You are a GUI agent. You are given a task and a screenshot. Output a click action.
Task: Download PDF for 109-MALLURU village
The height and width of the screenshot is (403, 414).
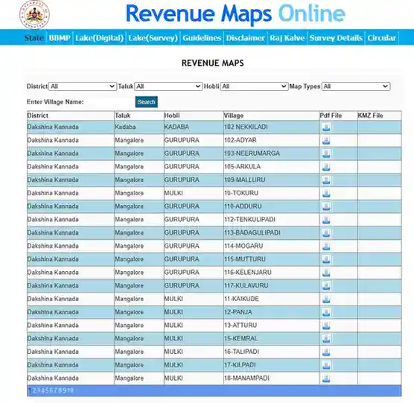point(326,180)
